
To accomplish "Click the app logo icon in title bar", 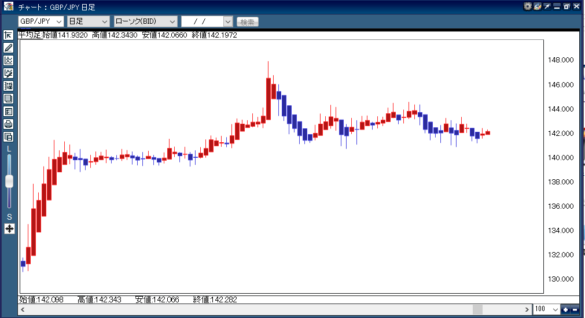I will 9,6.
